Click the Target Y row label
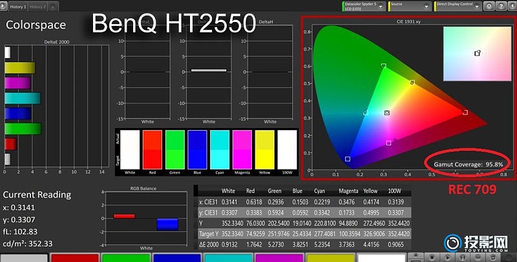 pyautogui.click(x=209, y=234)
